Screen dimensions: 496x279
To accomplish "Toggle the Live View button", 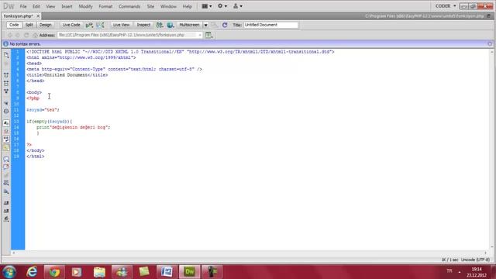I will point(121,25).
